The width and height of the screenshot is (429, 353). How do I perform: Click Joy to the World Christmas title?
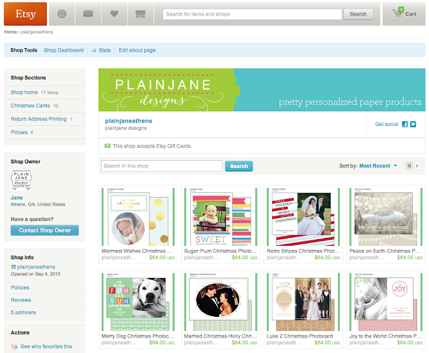[x=385, y=336]
